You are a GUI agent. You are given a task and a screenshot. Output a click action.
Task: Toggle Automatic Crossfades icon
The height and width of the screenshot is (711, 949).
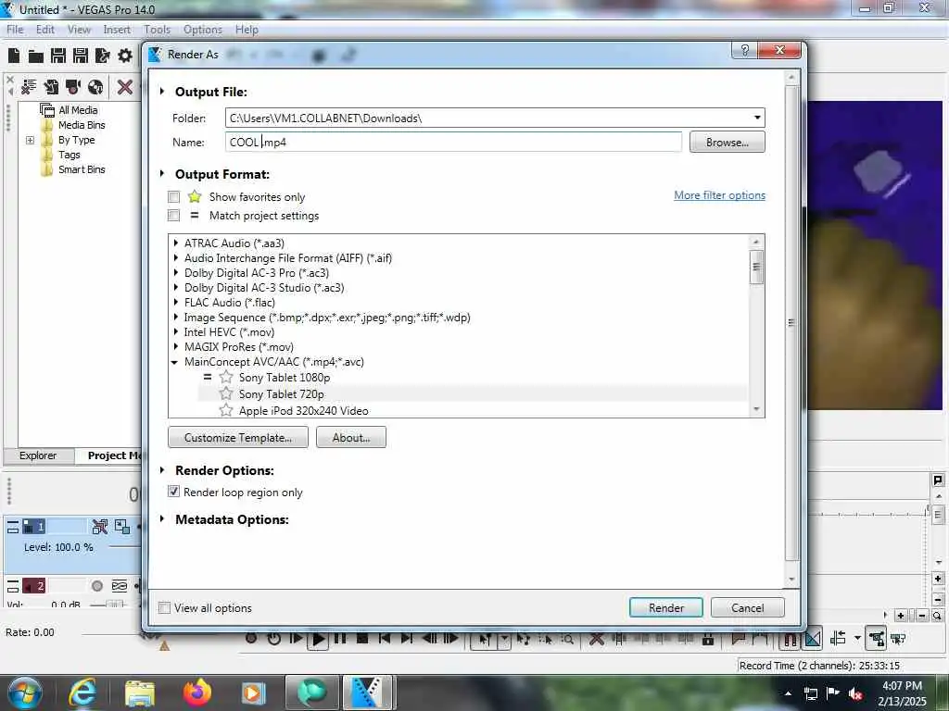[x=813, y=639]
